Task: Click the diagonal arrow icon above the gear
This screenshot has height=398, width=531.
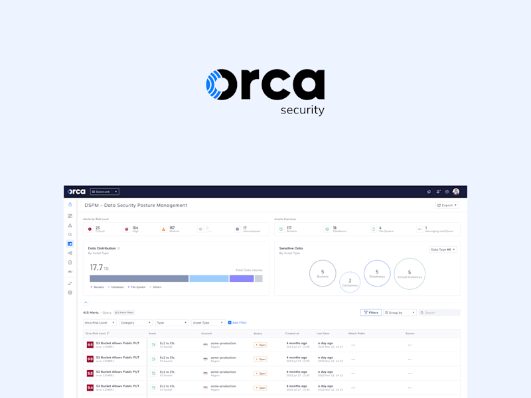Action: [x=70, y=283]
